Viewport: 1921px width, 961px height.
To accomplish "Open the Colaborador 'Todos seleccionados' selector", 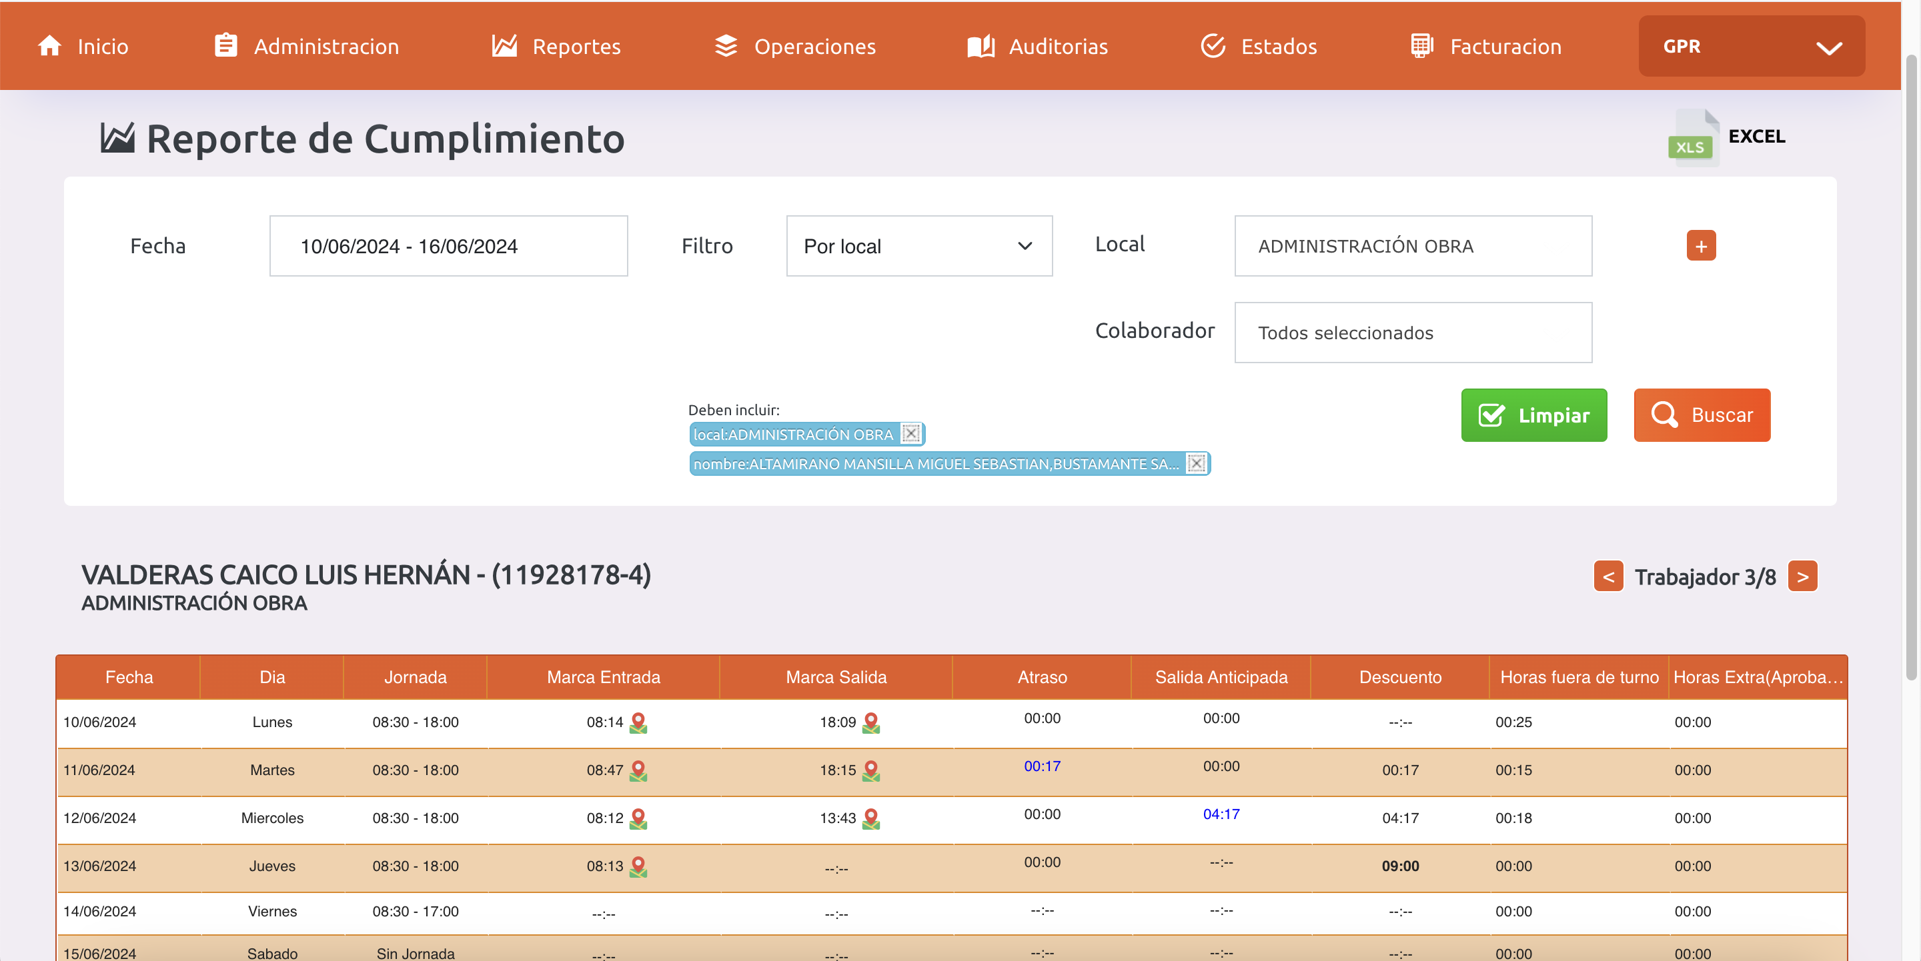I will click(x=1413, y=333).
